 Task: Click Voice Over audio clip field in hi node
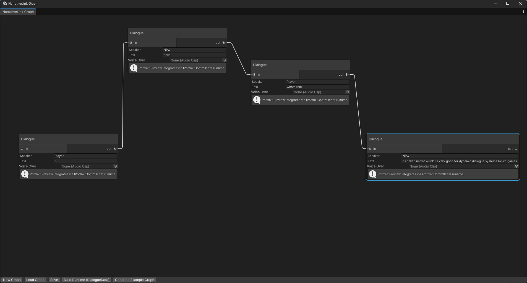(x=89, y=166)
